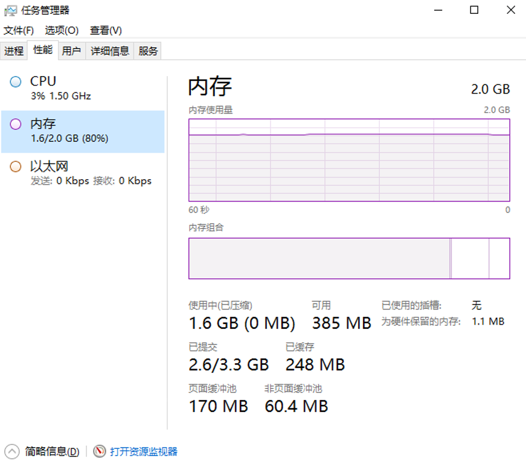Screen dimensions: 526x473
Task: Select the 性能 tab
Action: (x=43, y=50)
